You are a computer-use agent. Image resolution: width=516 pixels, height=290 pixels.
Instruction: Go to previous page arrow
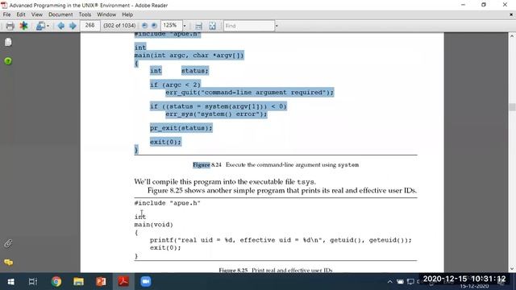click(61, 26)
